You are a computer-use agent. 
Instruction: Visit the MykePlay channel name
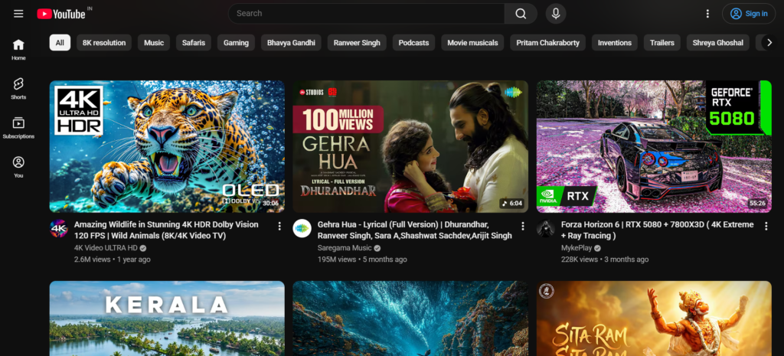click(x=577, y=248)
